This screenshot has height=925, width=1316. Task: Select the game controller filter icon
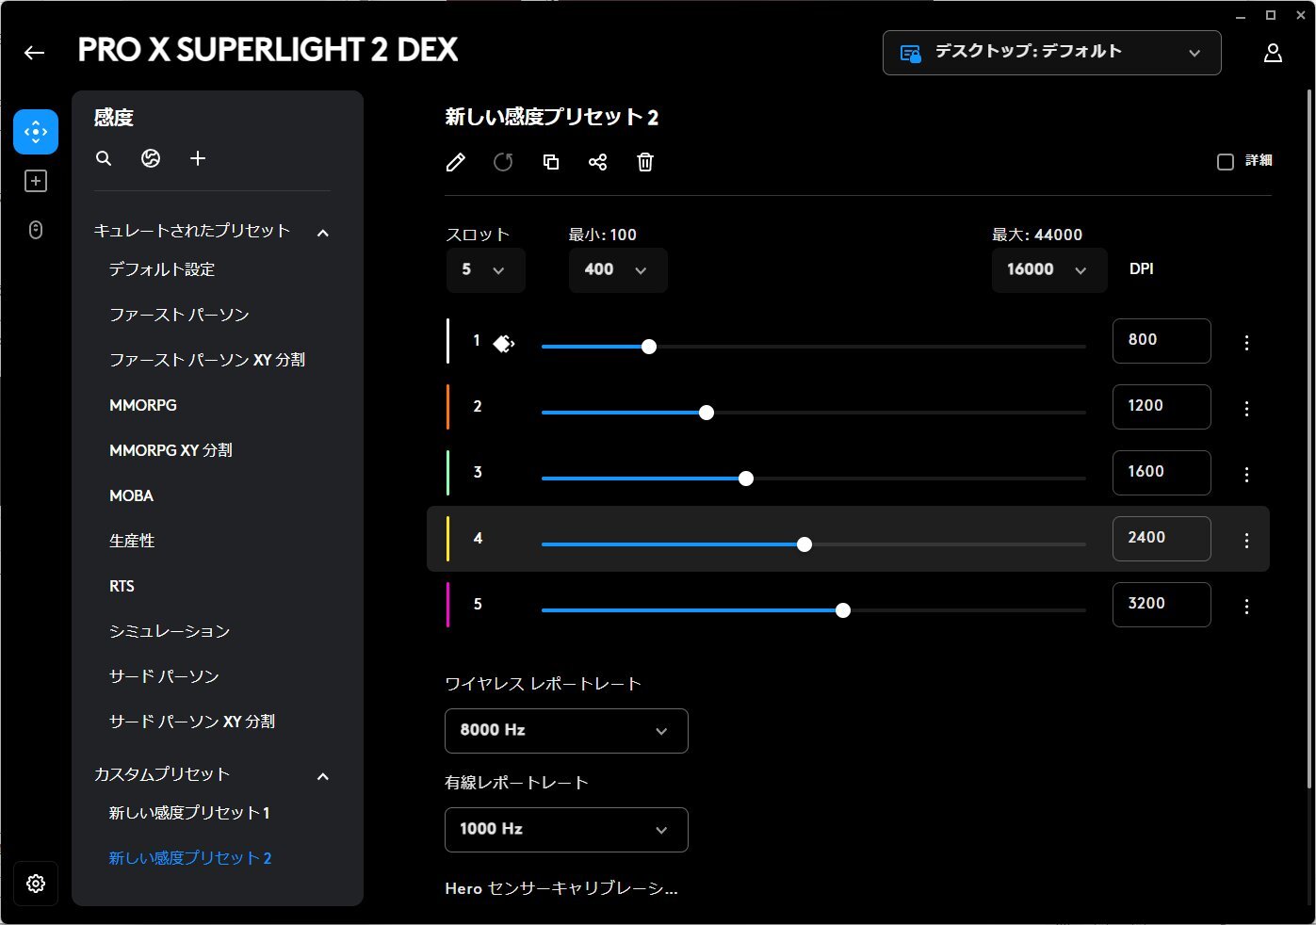[150, 158]
